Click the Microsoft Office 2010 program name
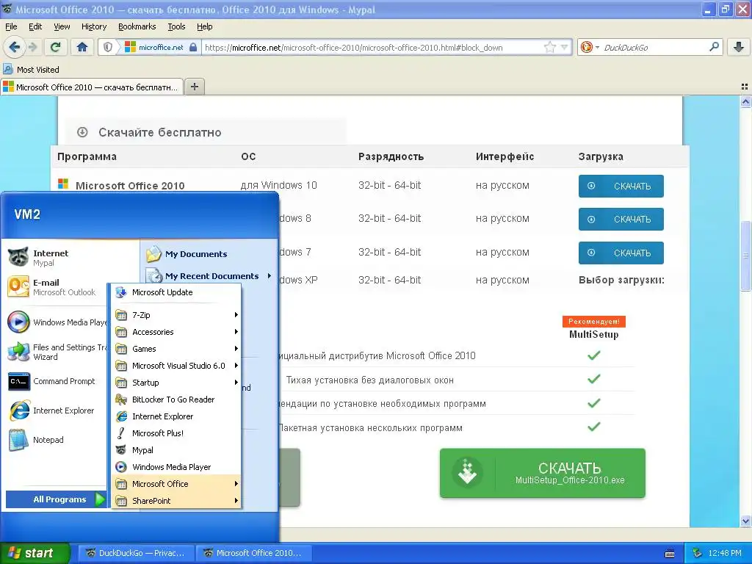 130,186
